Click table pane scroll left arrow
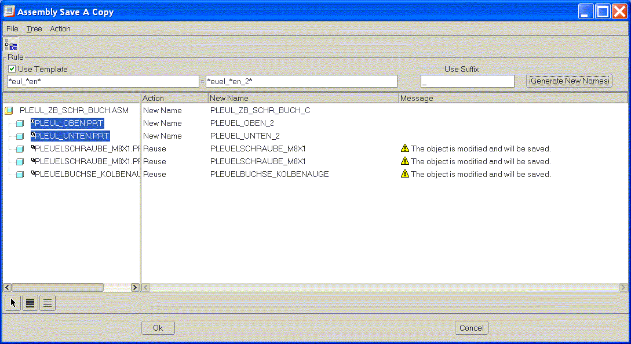 pyautogui.click(x=145, y=287)
